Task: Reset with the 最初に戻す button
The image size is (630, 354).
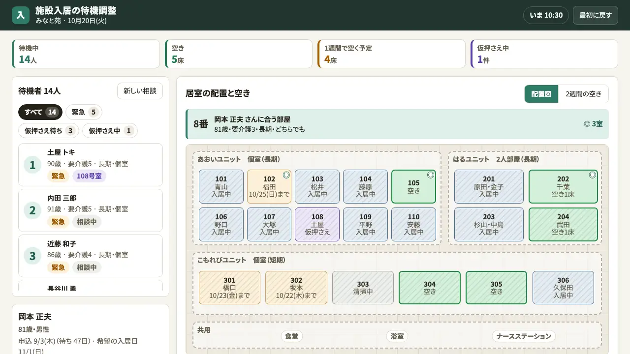Action: (595, 15)
